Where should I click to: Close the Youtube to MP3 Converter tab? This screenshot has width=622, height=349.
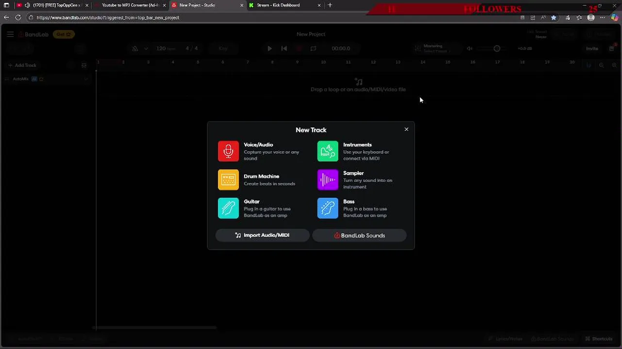pos(164,5)
